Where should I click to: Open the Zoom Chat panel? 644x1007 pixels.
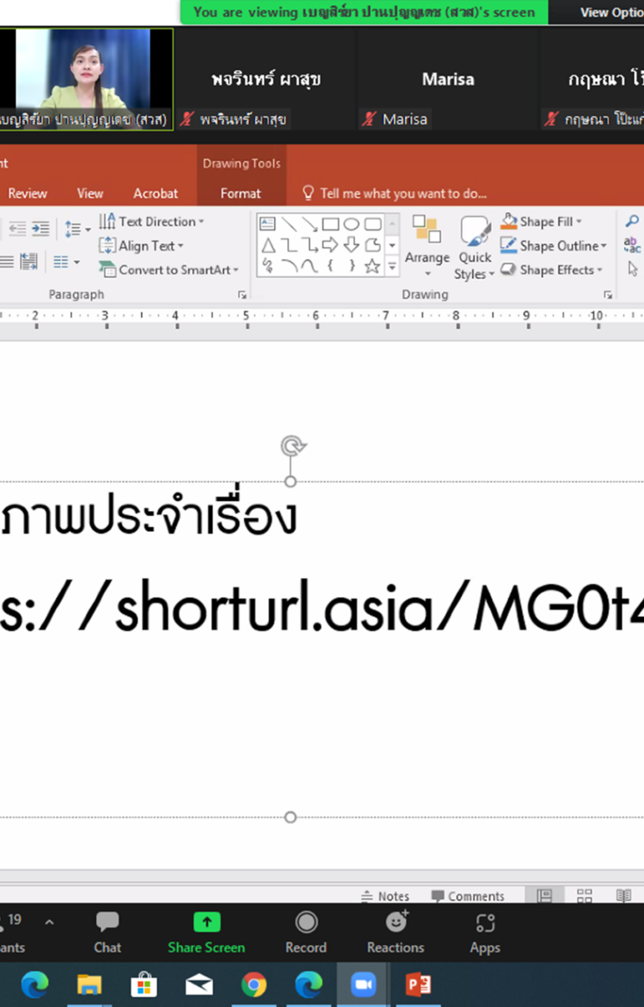click(107, 933)
